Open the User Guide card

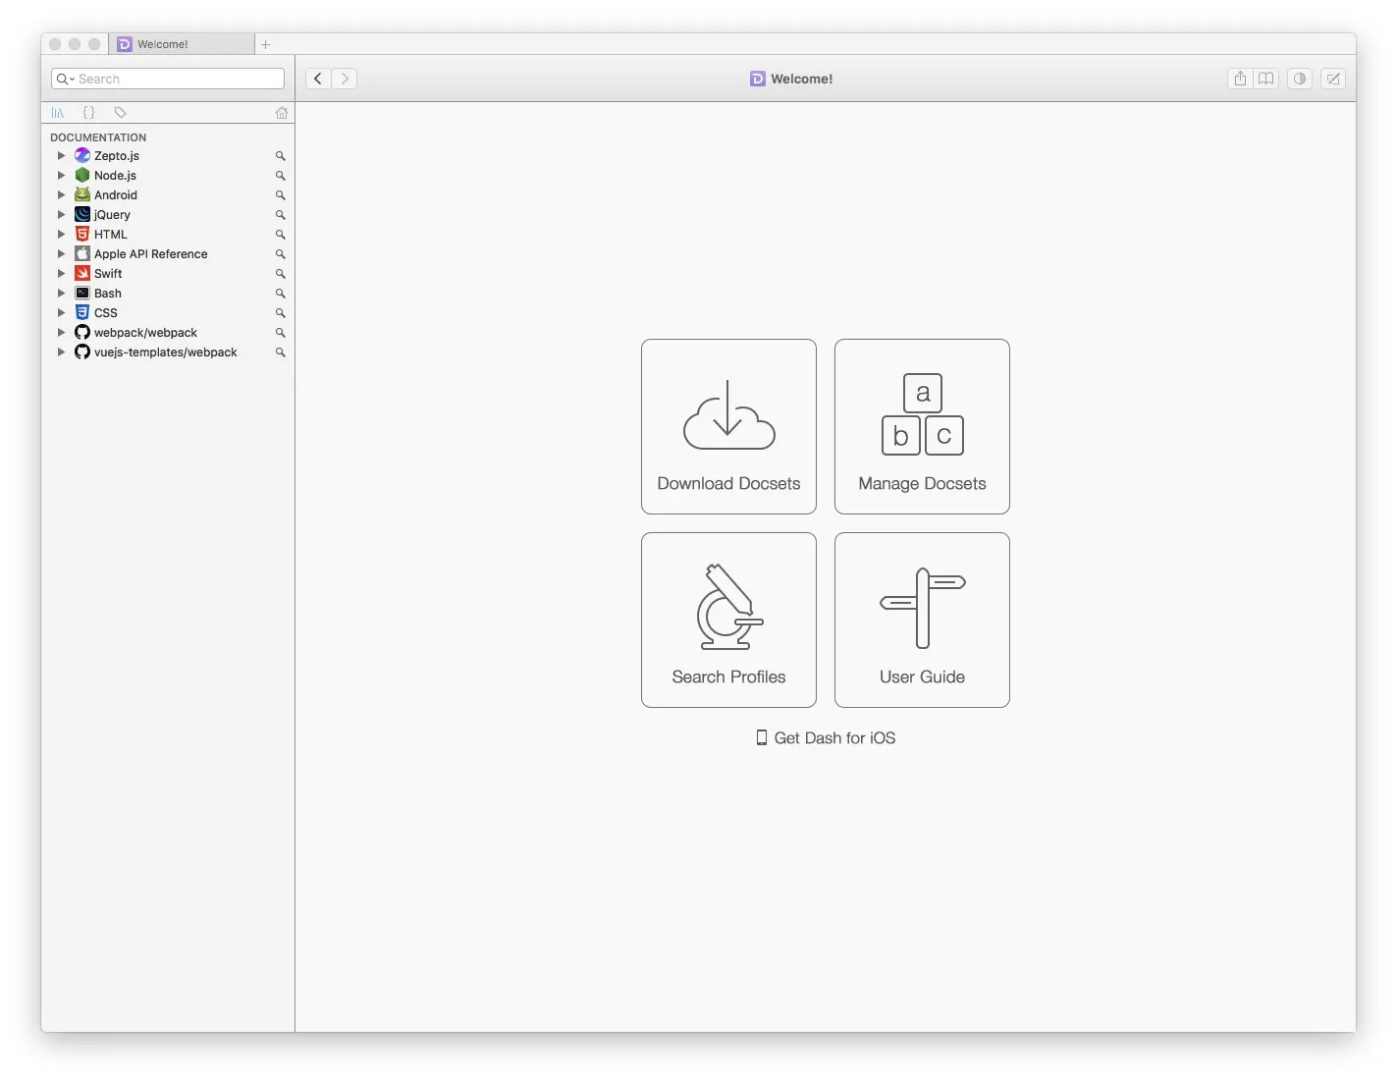[x=922, y=620]
